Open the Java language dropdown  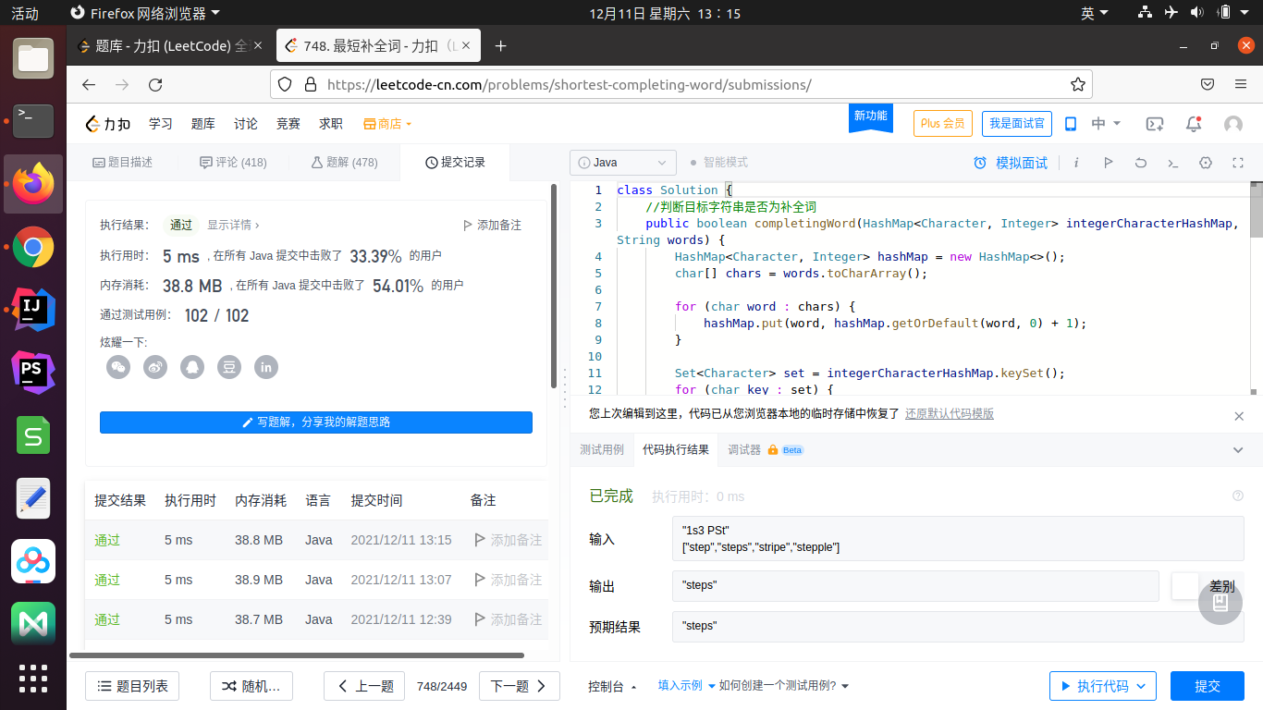click(623, 163)
